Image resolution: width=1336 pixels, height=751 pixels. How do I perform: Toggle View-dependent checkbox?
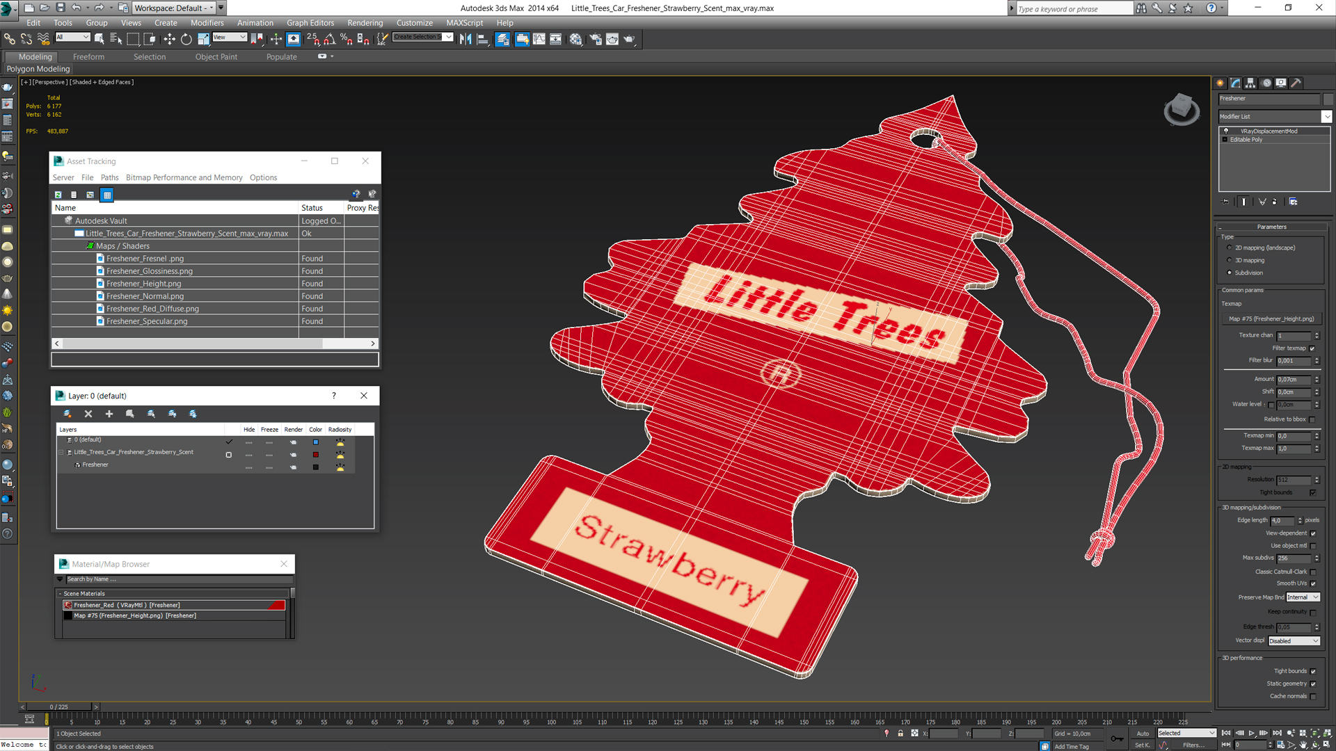(1313, 533)
